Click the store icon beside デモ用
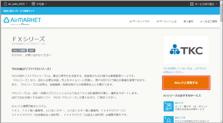Screen dimensions: 223x123 33,4
